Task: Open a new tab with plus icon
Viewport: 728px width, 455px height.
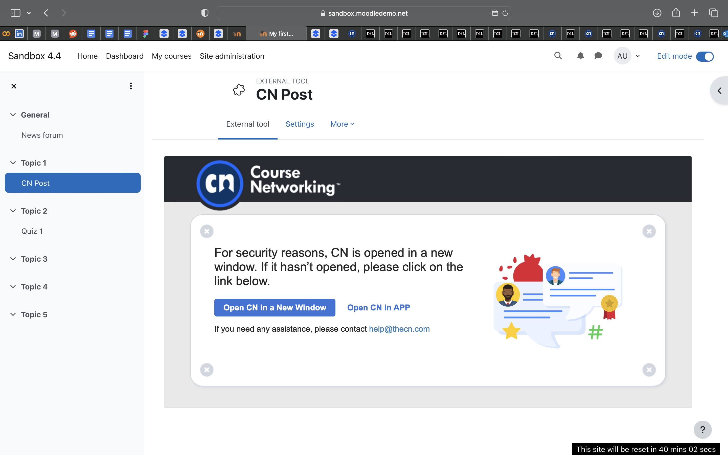Action: (695, 13)
